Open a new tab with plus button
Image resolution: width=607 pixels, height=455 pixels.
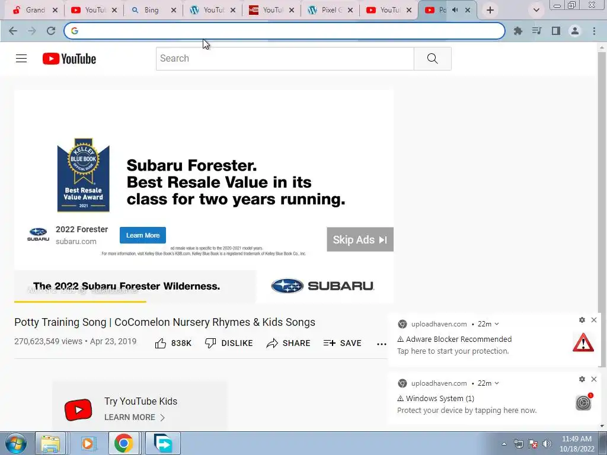click(x=490, y=10)
